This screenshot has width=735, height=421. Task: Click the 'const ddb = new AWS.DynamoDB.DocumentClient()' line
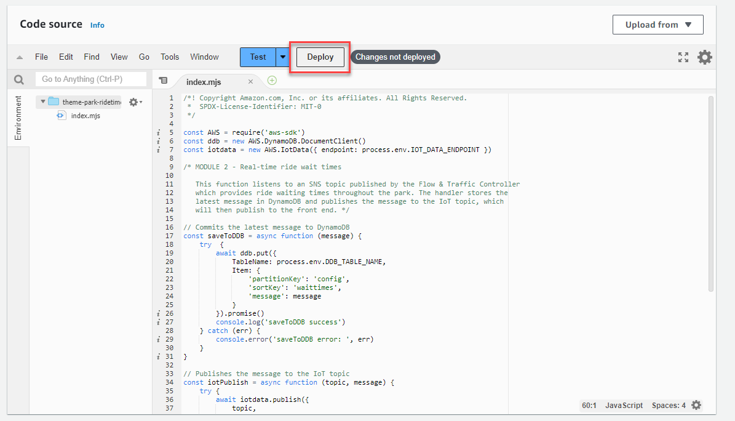275,142
